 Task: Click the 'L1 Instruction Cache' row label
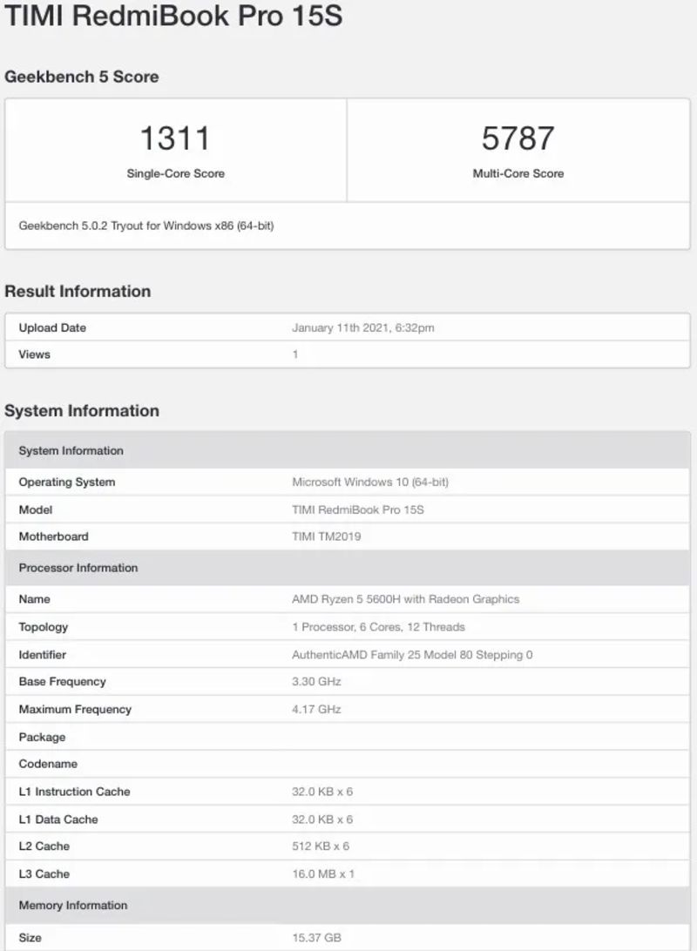pos(74,792)
